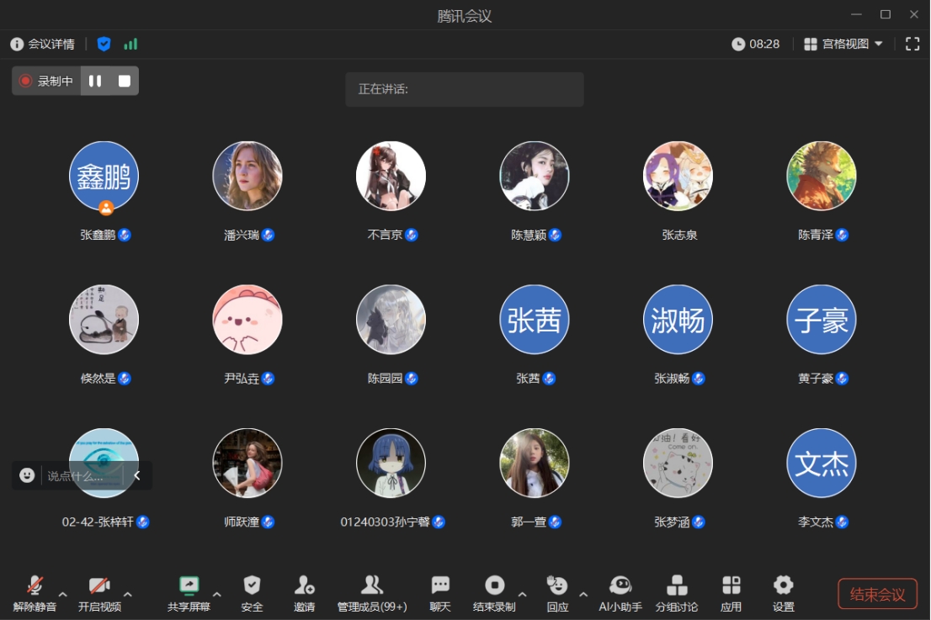Click the End Meeting (结束会议) button
Screen dimensions: 931x620
(877, 594)
